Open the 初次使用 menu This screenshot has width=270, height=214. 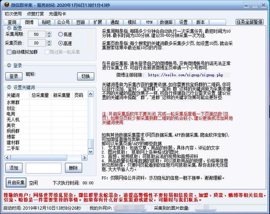(13, 14)
